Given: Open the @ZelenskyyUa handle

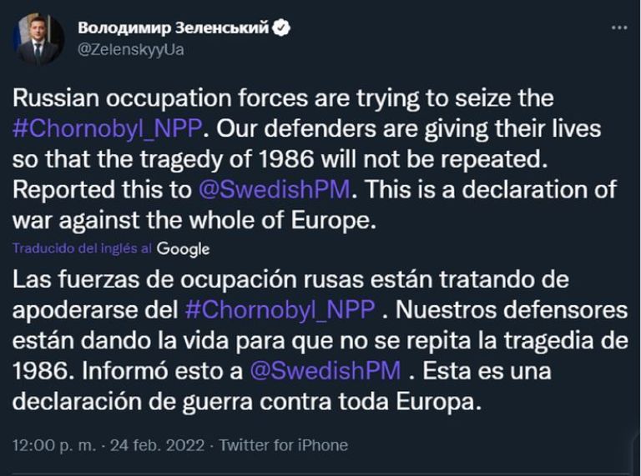Looking at the screenshot, I should tap(131, 49).
